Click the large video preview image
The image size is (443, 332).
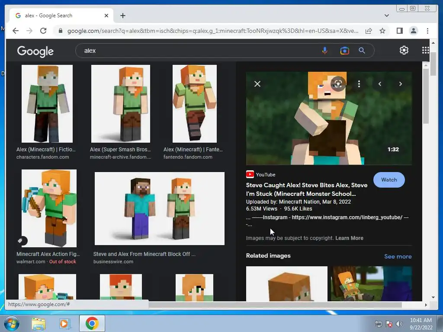pos(329,118)
